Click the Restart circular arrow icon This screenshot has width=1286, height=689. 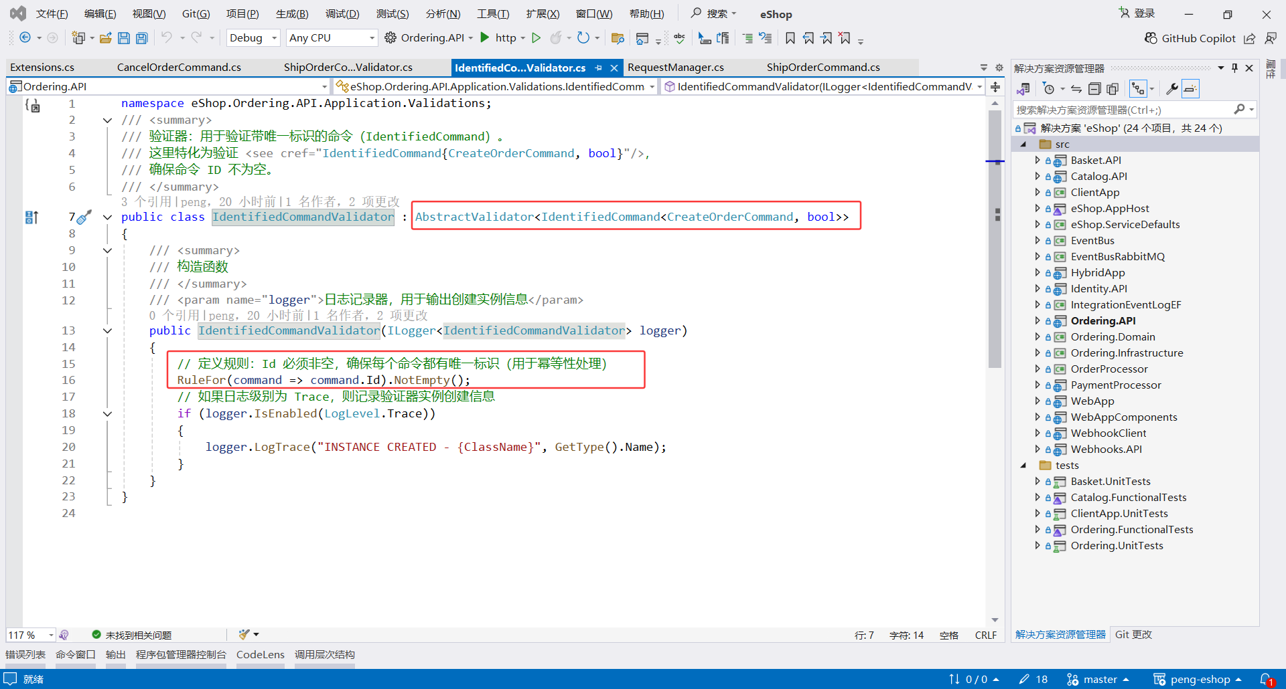(x=583, y=38)
